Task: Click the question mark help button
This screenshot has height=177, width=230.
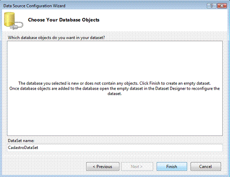Action: [x=211, y=6]
